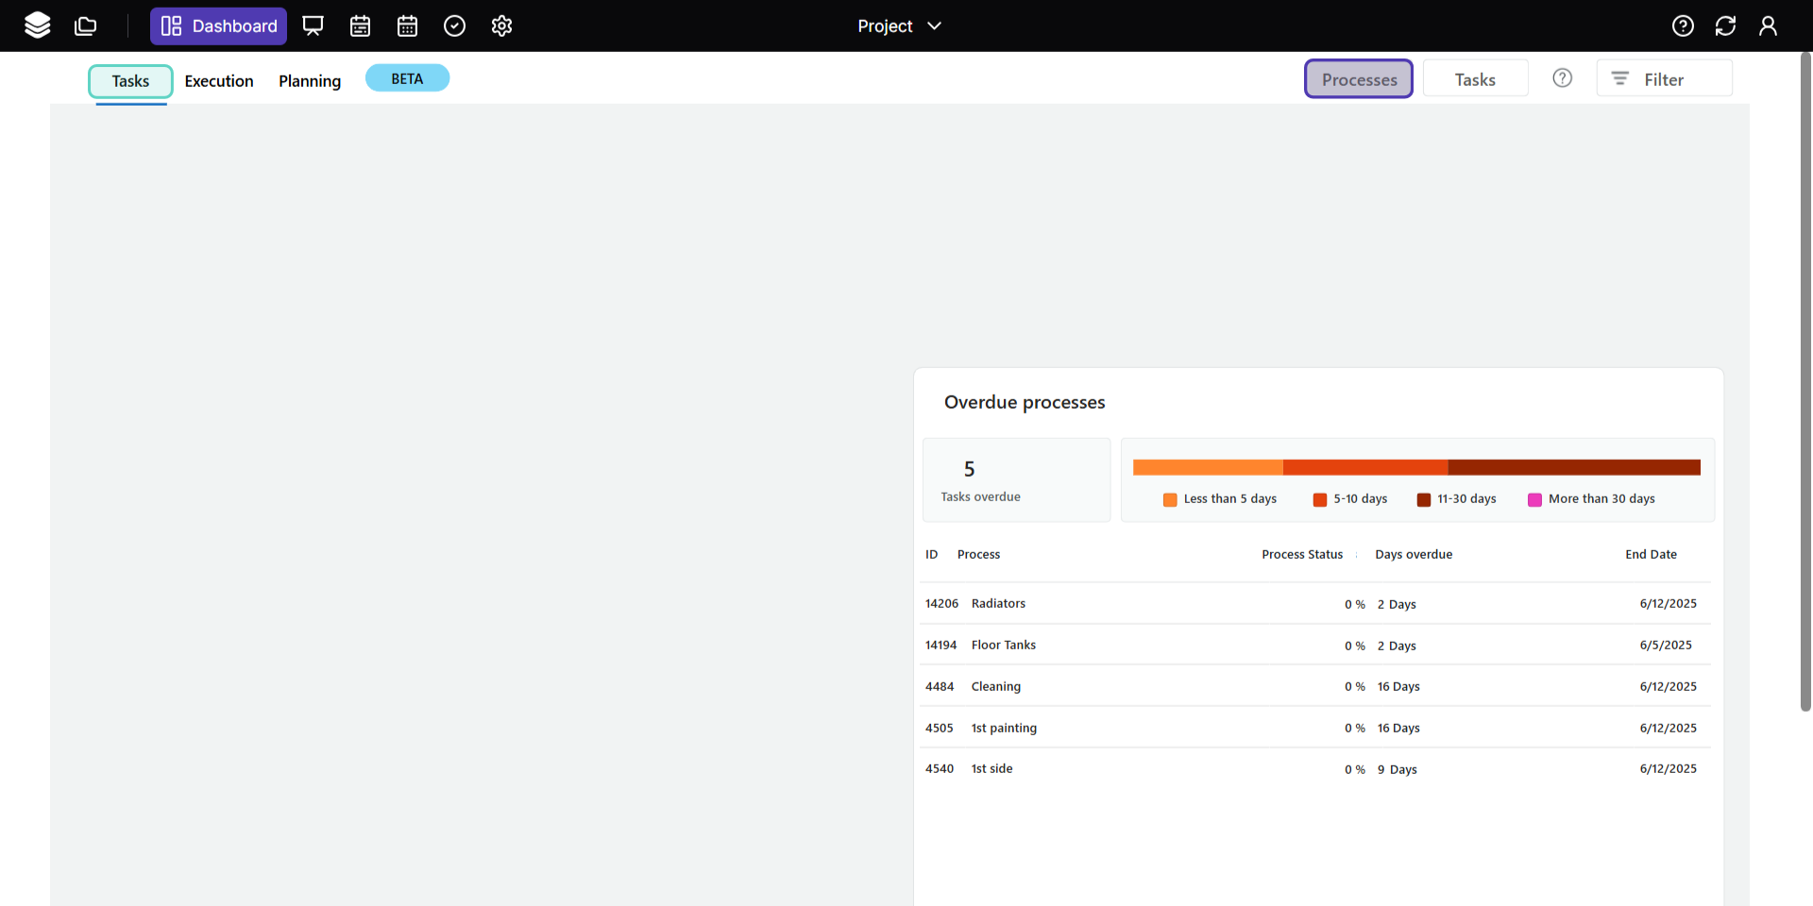The height and width of the screenshot is (906, 1813).
Task: Expand the Project dropdown
Action: tap(899, 25)
